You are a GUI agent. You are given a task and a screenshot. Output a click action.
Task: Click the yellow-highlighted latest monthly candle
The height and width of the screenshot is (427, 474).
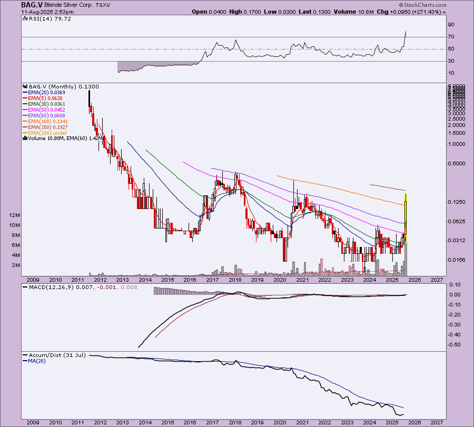pos(406,218)
